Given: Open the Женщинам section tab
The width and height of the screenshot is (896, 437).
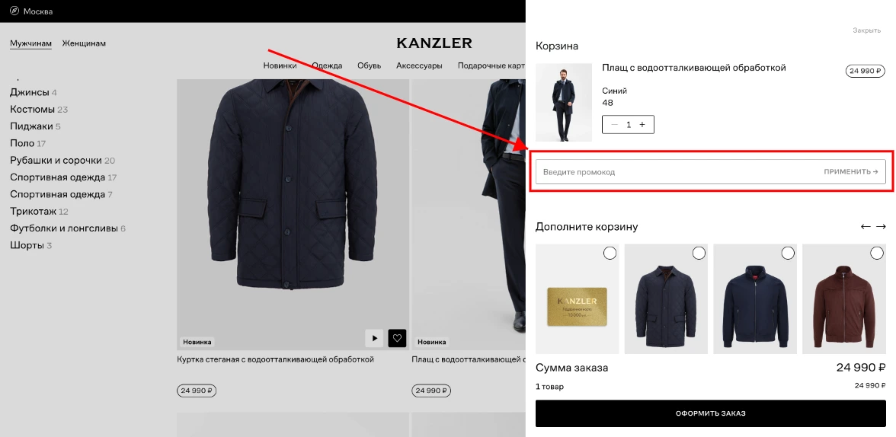Looking at the screenshot, I should (84, 43).
